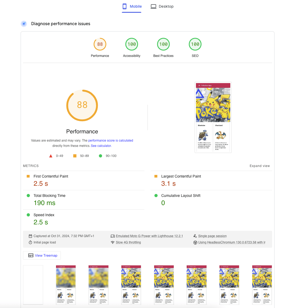Click the first blank filmstrip frame

click(33, 285)
